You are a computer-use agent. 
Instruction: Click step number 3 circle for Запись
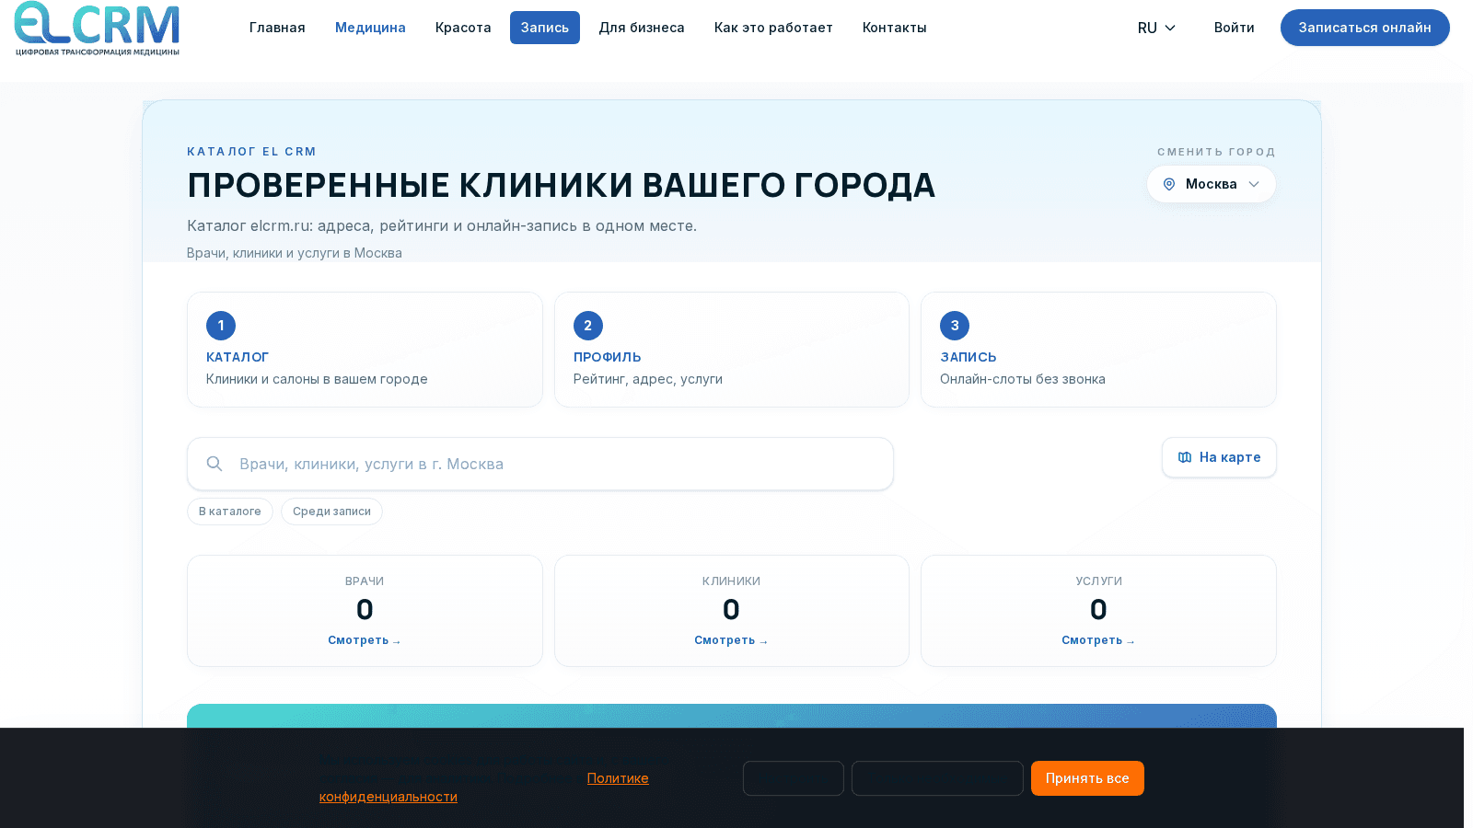coord(955,326)
